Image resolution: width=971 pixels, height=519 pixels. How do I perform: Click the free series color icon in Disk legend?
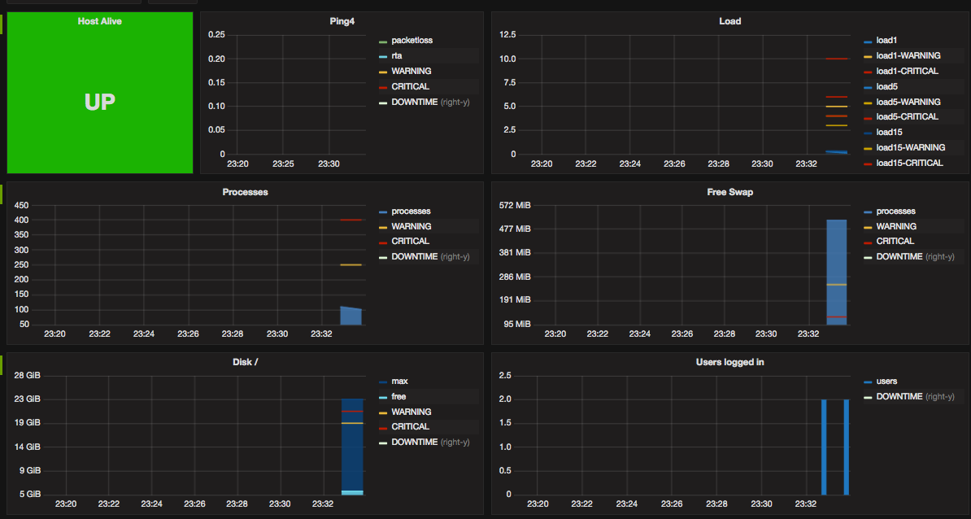[x=383, y=397]
